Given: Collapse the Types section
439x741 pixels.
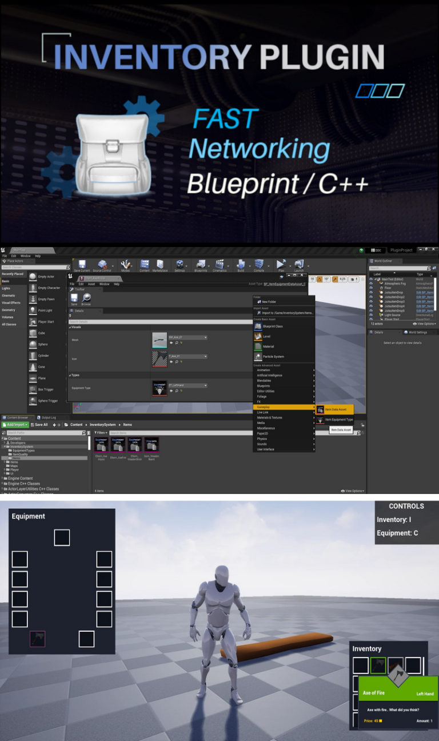Looking at the screenshot, I should tap(70, 375).
